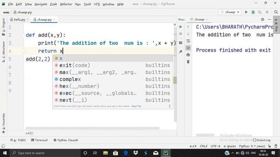Click the mac project breadcrumb

click(x=6, y=12)
